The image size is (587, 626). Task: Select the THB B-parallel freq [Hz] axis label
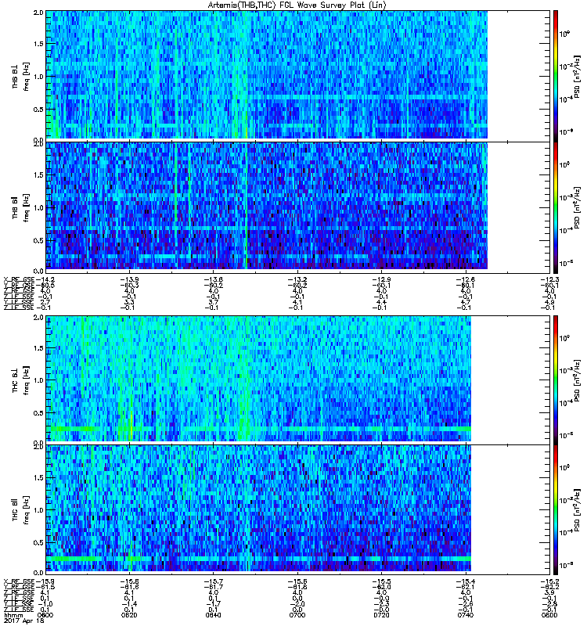21,207
